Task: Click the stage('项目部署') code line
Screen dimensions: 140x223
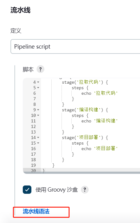Action: pyautogui.click(x=85, y=137)
